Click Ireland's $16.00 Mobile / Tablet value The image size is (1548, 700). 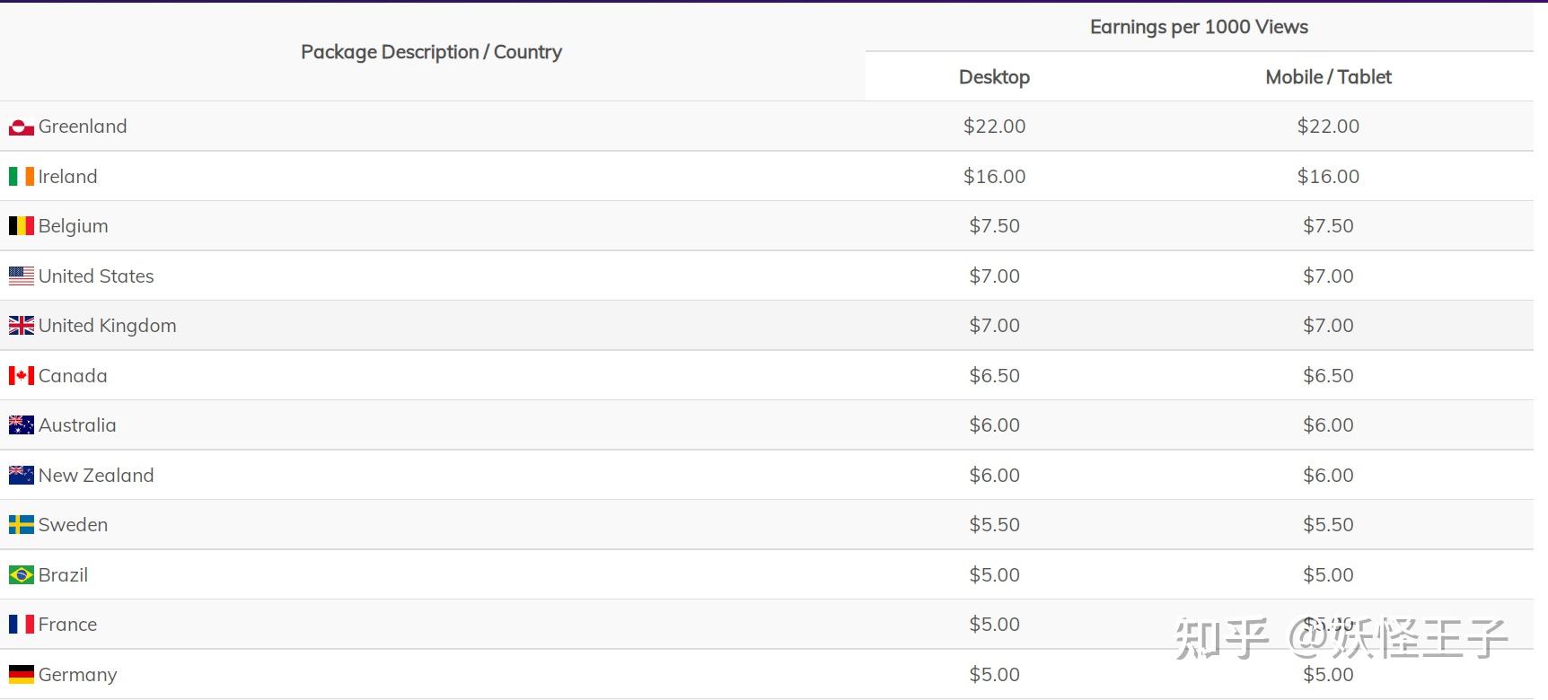1328,177
